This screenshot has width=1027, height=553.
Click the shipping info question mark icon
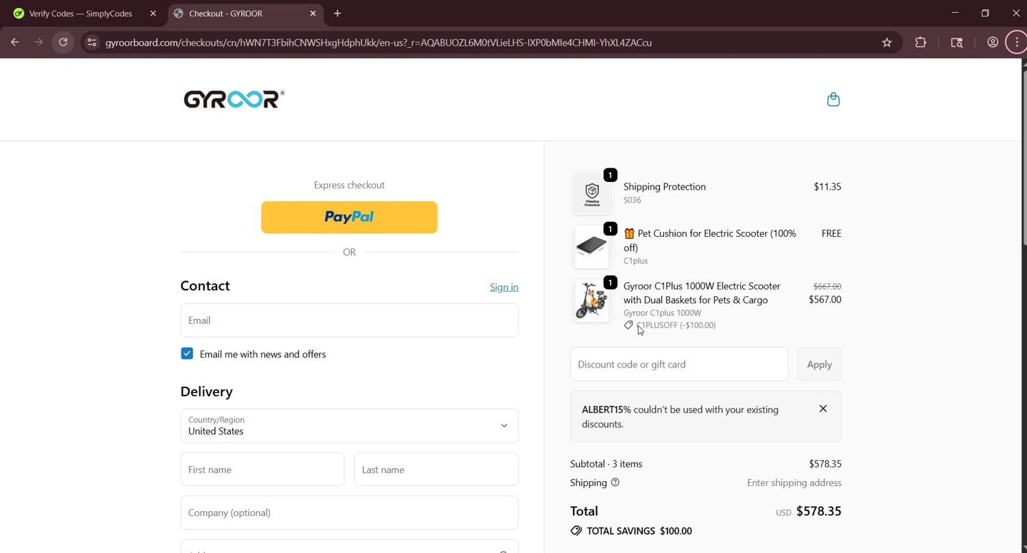point(615,483)
